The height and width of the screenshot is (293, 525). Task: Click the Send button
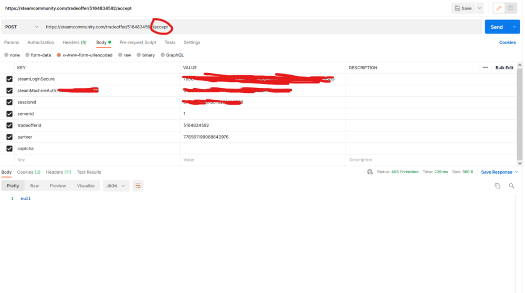(x=497, y=27)
